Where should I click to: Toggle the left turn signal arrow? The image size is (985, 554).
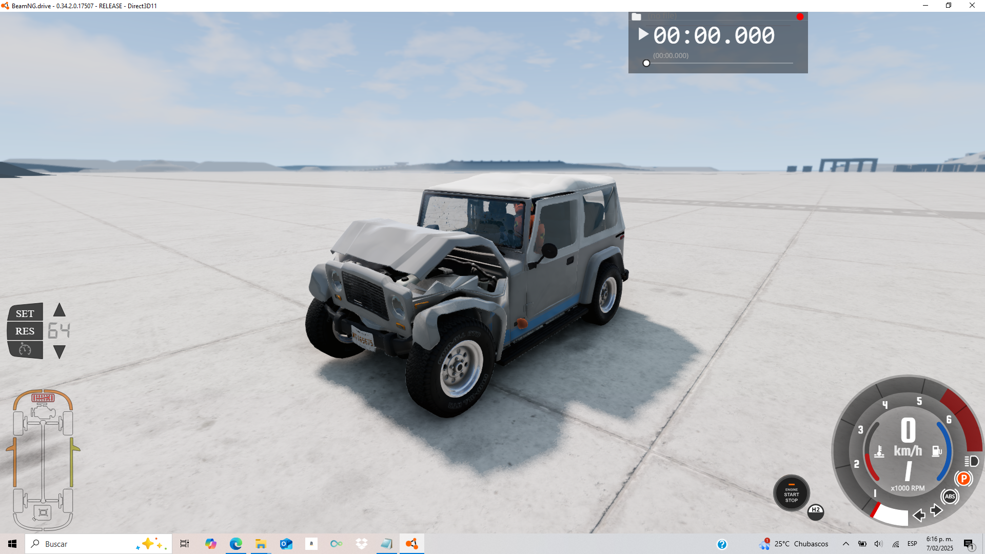pos(919,515)
